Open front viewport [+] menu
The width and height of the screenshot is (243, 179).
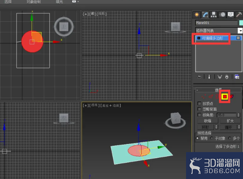(x=85, y=14)
